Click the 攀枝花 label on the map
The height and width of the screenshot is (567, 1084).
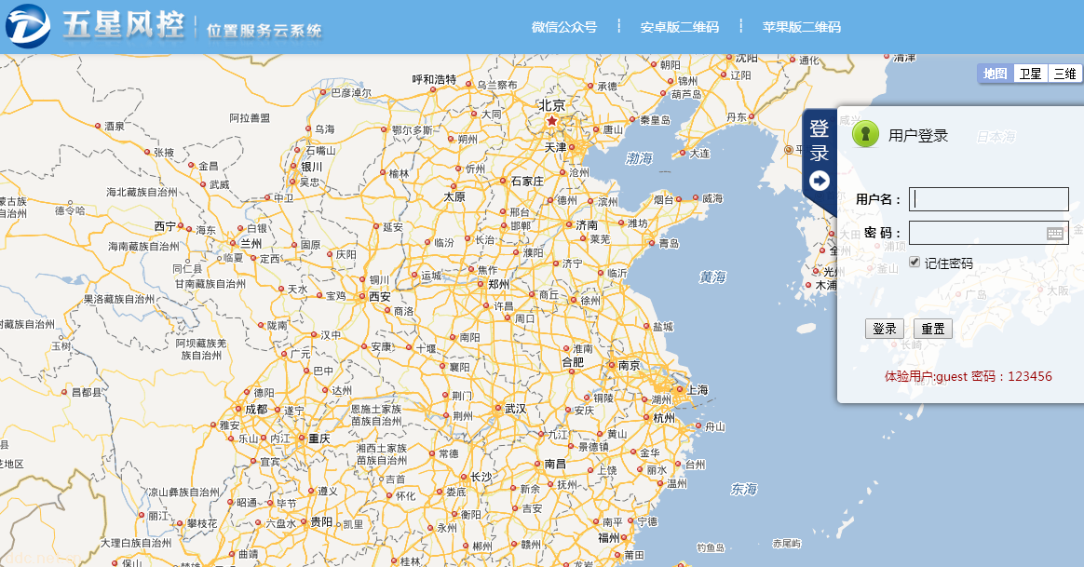202,523
